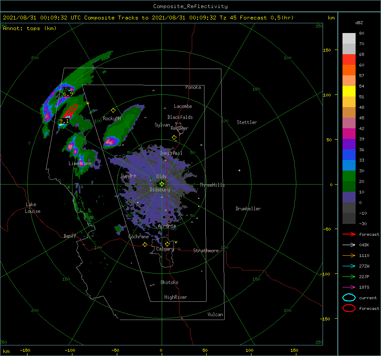Click the 9.1 km storm top annotation
This screenshot has height=356, width=381.
(64, 121)
